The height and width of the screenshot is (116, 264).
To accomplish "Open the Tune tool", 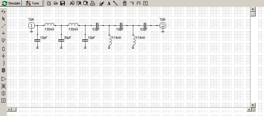I will click(33, 3).
